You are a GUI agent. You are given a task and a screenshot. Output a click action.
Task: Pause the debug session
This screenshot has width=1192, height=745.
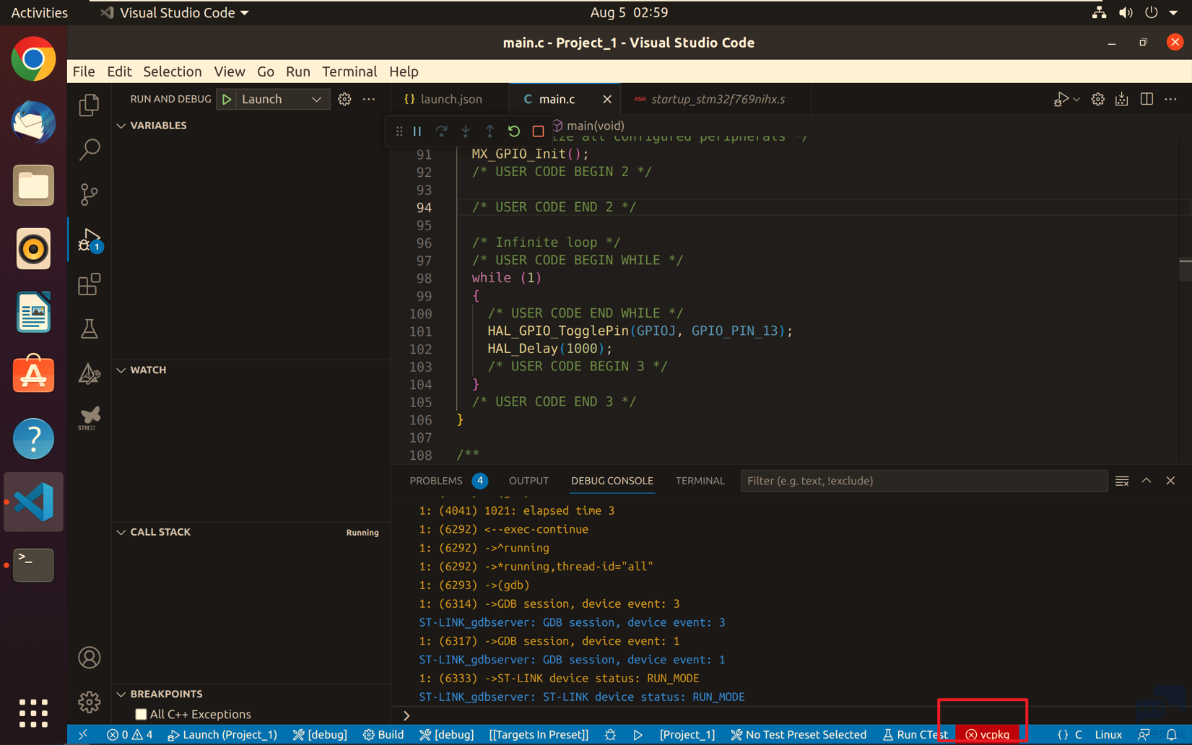point(417,131)
